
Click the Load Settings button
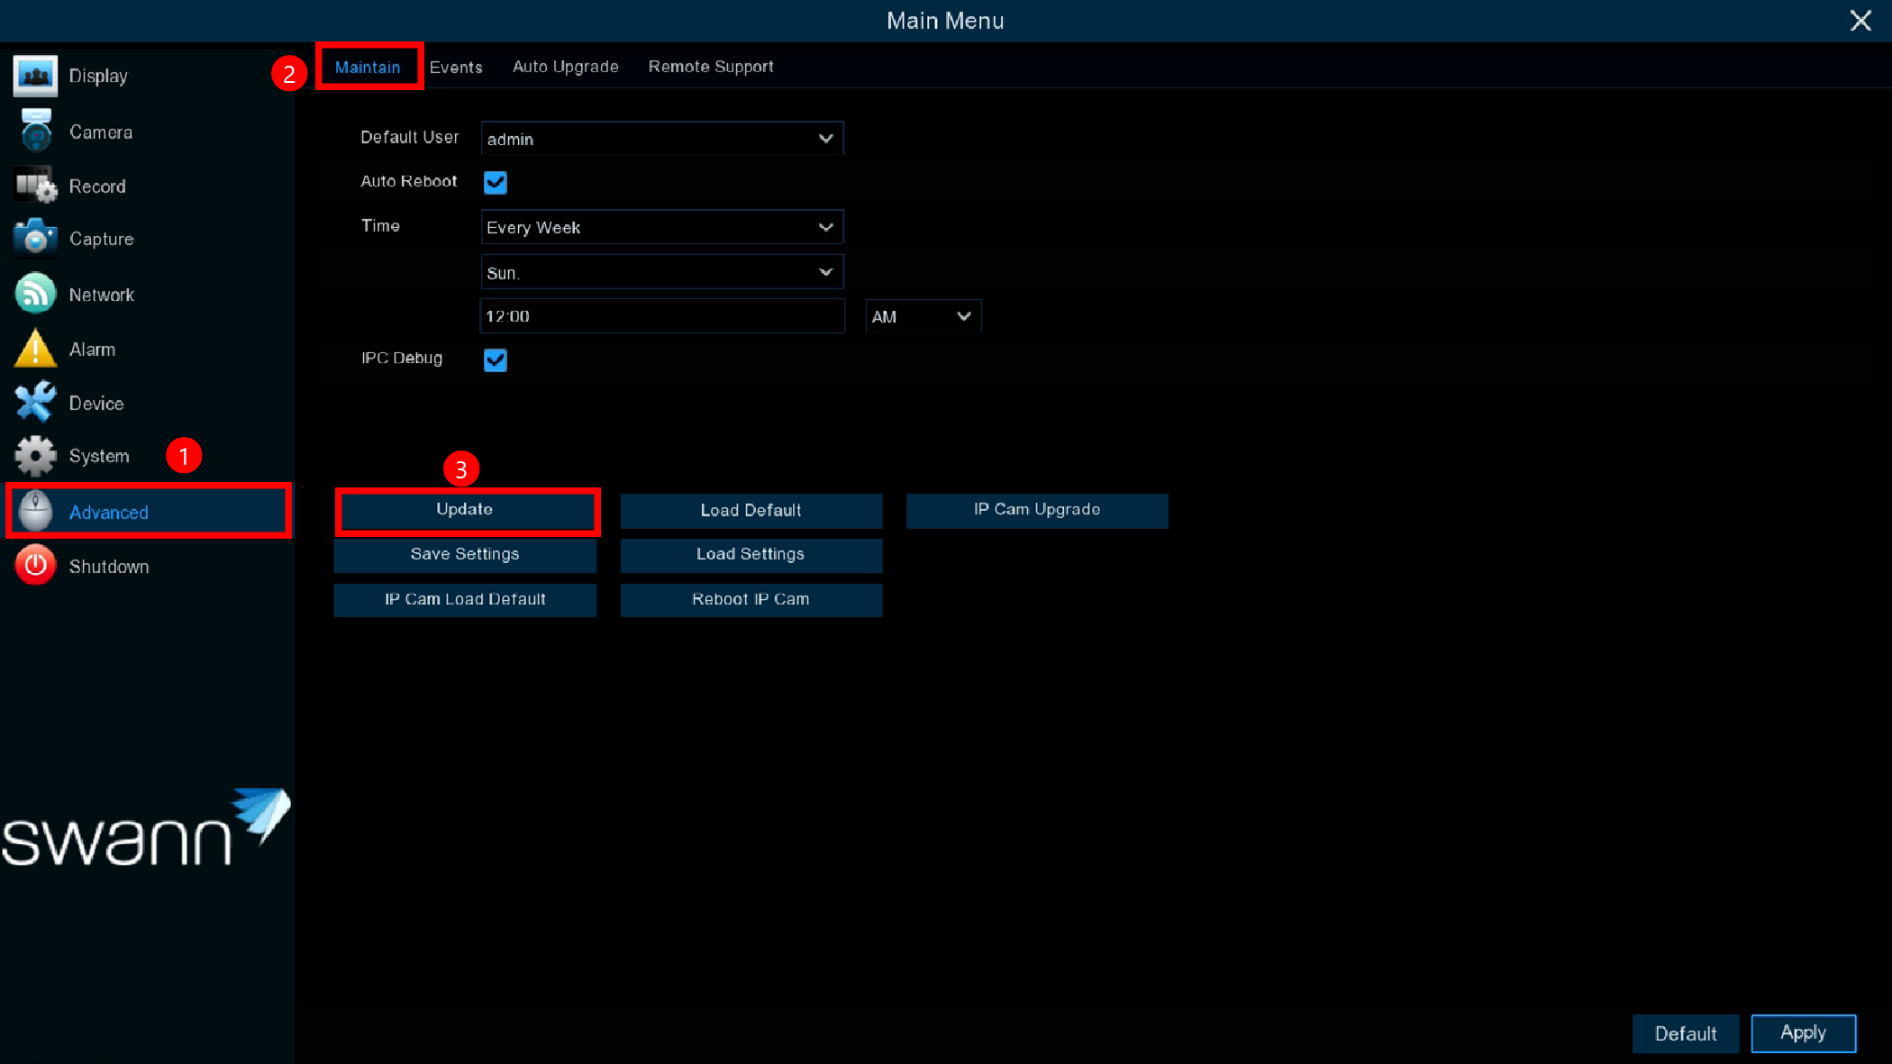751,555
